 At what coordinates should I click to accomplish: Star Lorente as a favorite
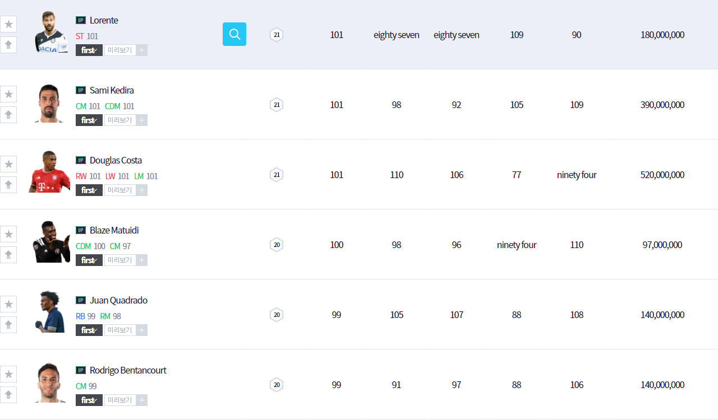click(8, 24)
